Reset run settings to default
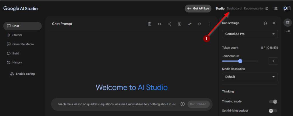 click(x=265, y=23)
